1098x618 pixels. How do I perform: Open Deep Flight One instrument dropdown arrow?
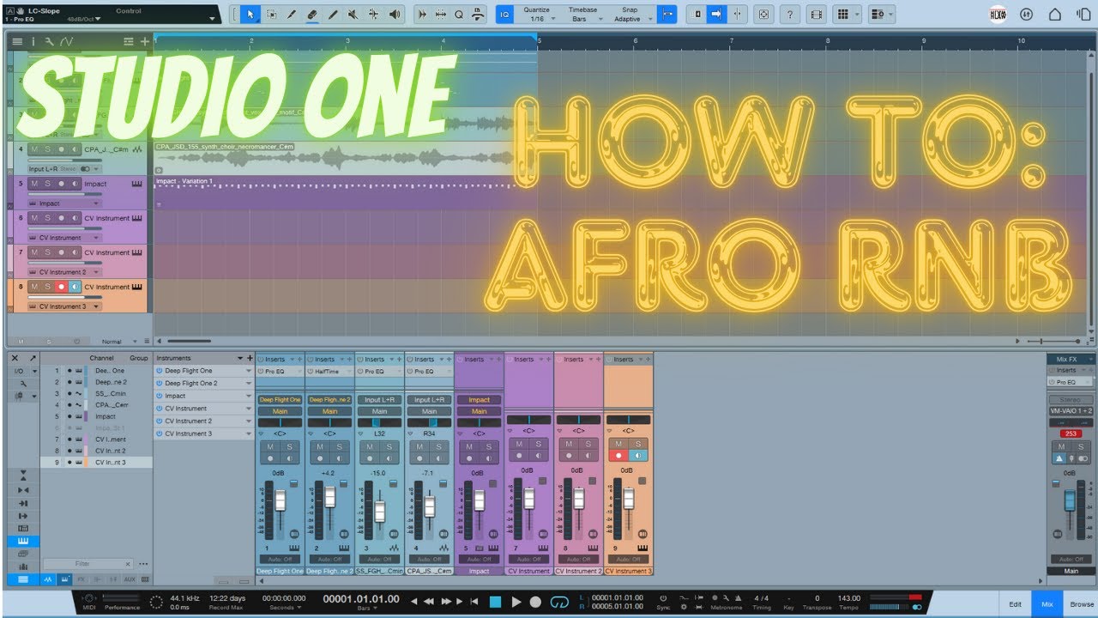pyautogui.click(x=250, y=371)
